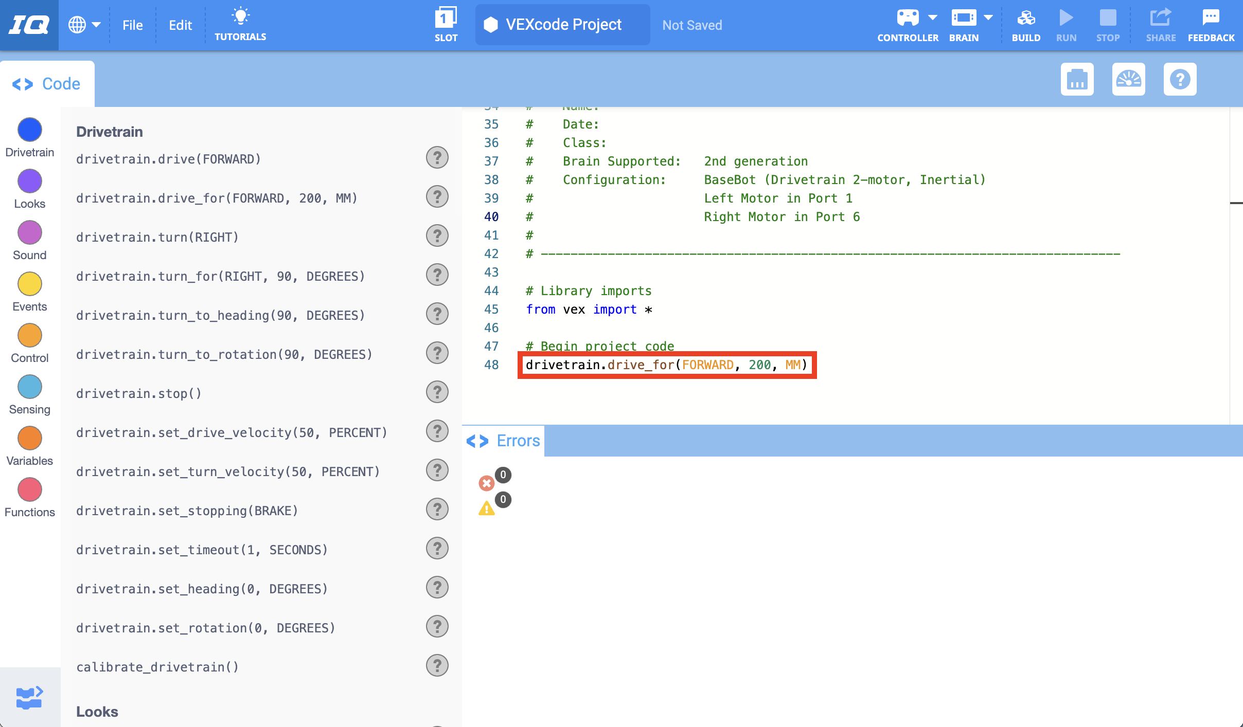Open the device info gauge icon near top right
1243x727 pixels.
1129,79
